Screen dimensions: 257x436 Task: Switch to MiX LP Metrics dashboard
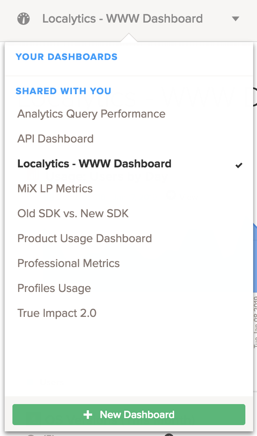coord(55,189)
